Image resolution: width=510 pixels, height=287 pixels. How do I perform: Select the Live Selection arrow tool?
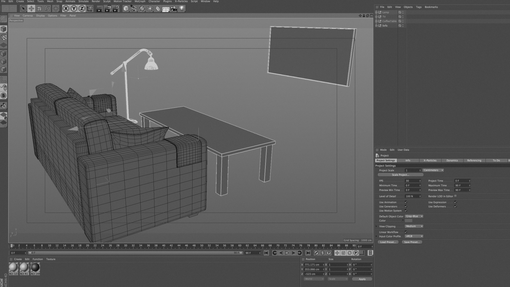point(23,9)
